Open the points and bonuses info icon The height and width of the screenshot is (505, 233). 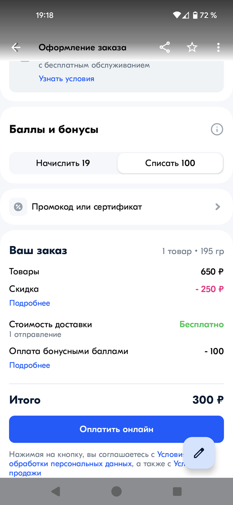[217, 129]
